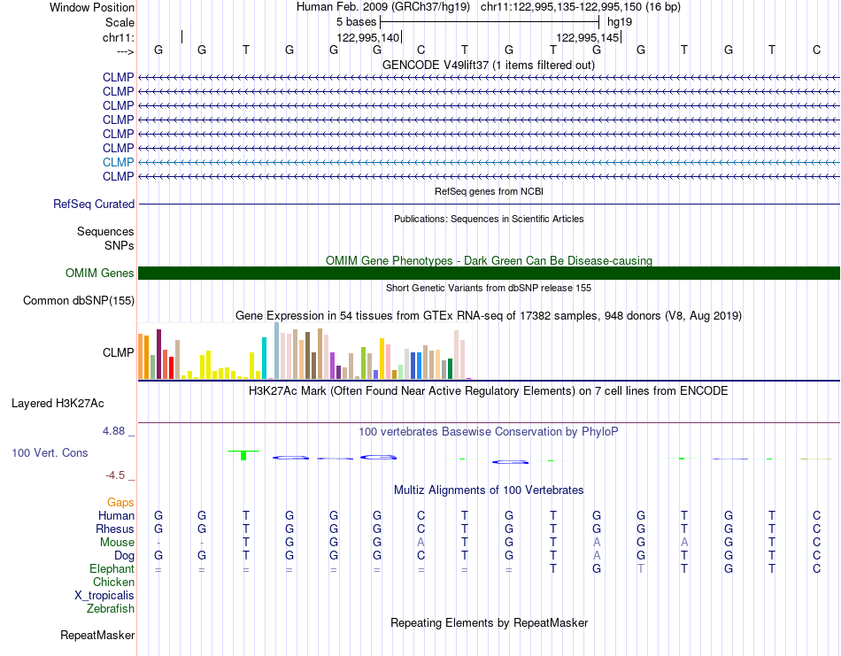Open the OMIM Gene Phenotypes track title

(x=489, y=260)
